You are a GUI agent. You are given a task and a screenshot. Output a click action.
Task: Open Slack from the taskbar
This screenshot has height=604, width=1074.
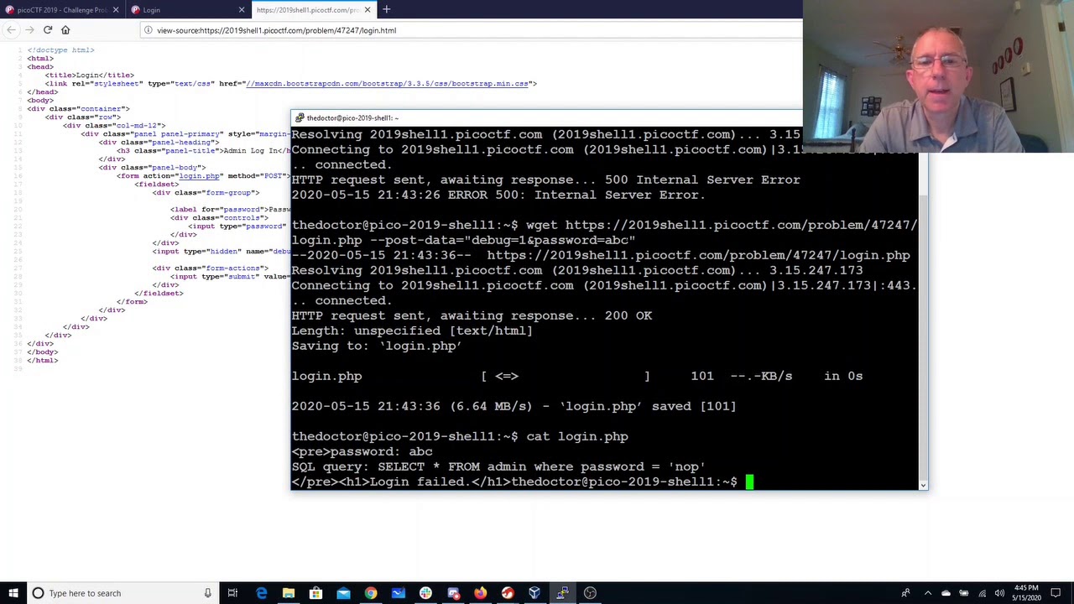click(x=425, y=593)
